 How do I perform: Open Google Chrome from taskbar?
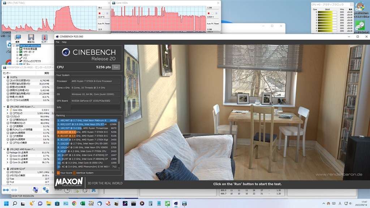coord(74,203)
